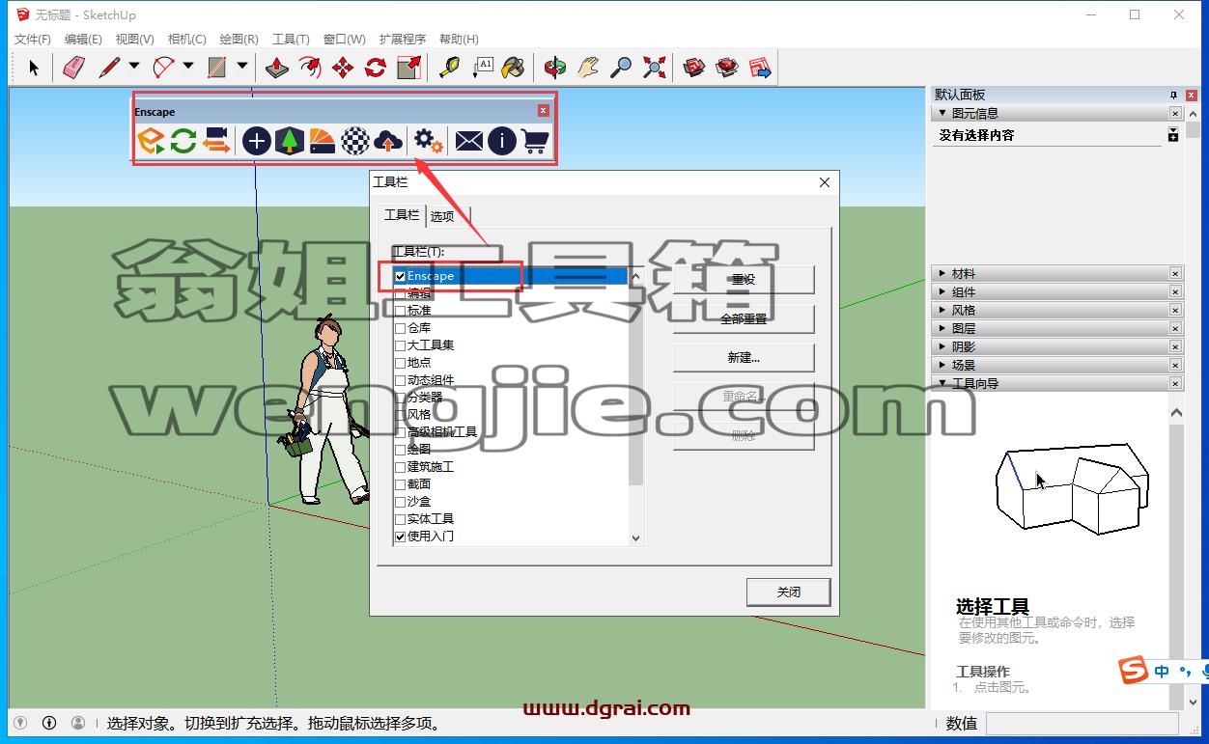Enable the 动态组件 toolbar checkbox
The height and width of the screenshot is (744, 1209).
click(400, 380)
